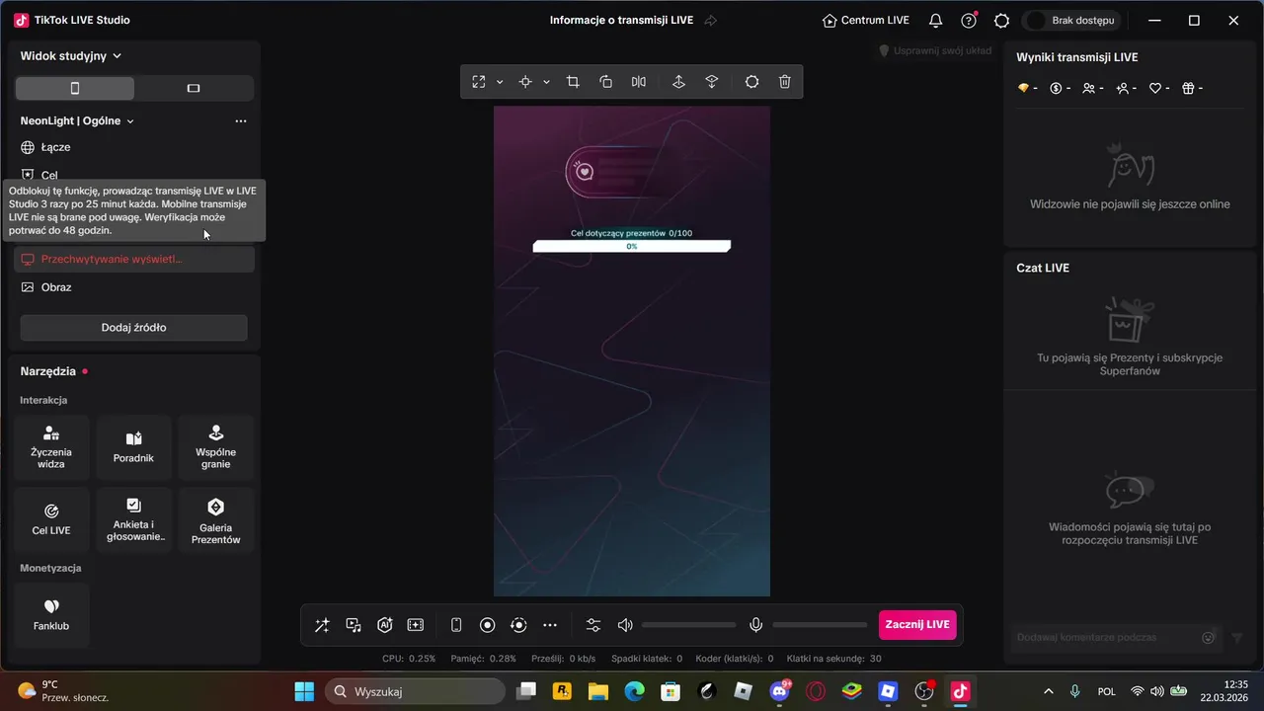Open scene options three-dot menu
The image size is (1264, 711).
point(241,121)
